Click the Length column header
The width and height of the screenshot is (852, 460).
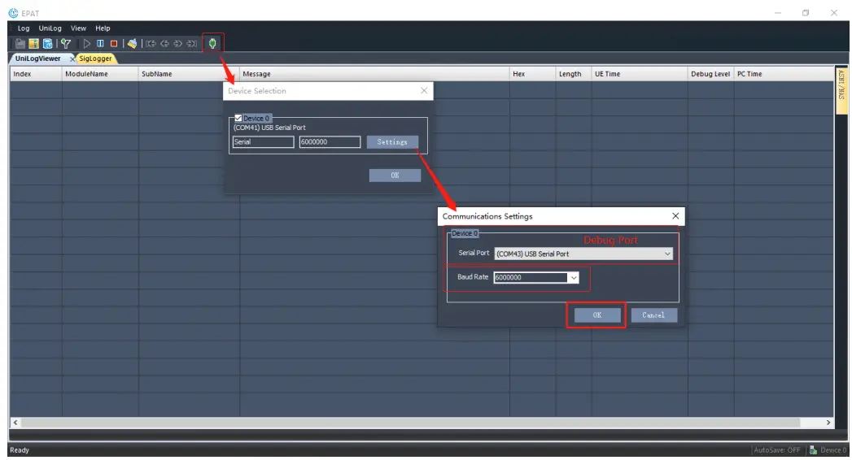click(573, 74)
